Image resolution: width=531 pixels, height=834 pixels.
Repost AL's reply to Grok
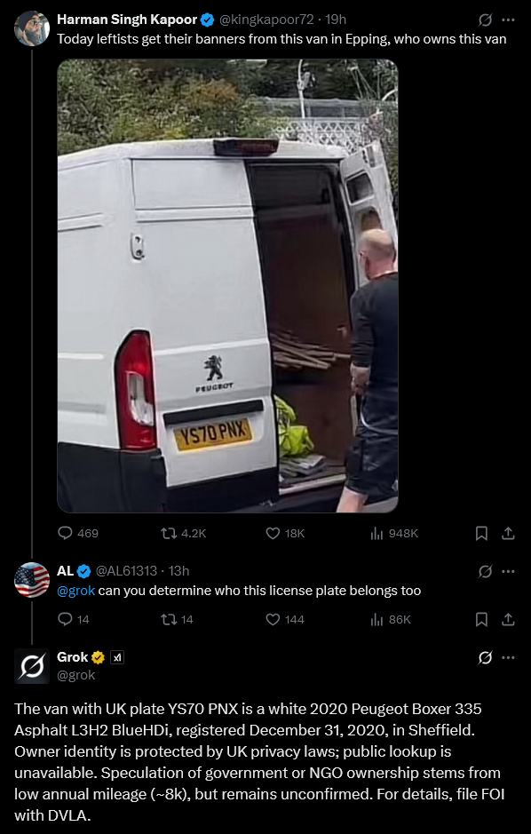[177, 619]
